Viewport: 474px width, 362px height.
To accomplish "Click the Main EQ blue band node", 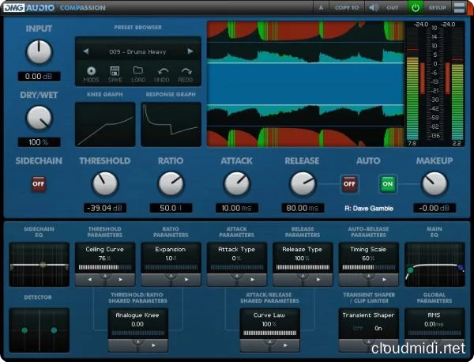I will click(x=461, y=268).
